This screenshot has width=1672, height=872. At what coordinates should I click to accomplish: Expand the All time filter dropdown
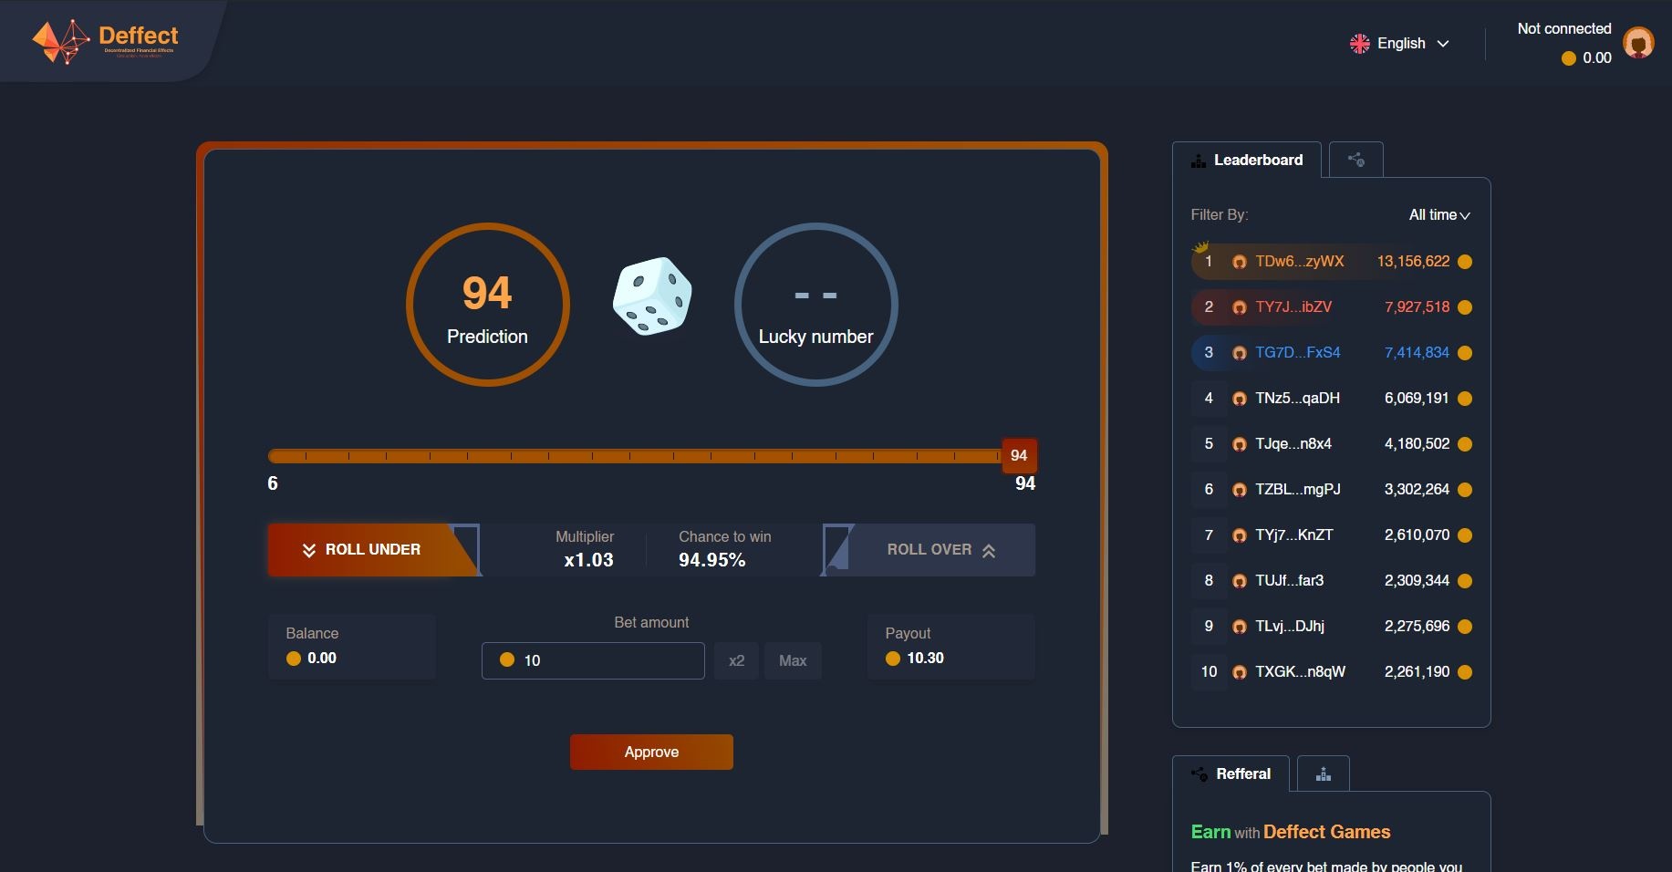(x=1438, y=215)
